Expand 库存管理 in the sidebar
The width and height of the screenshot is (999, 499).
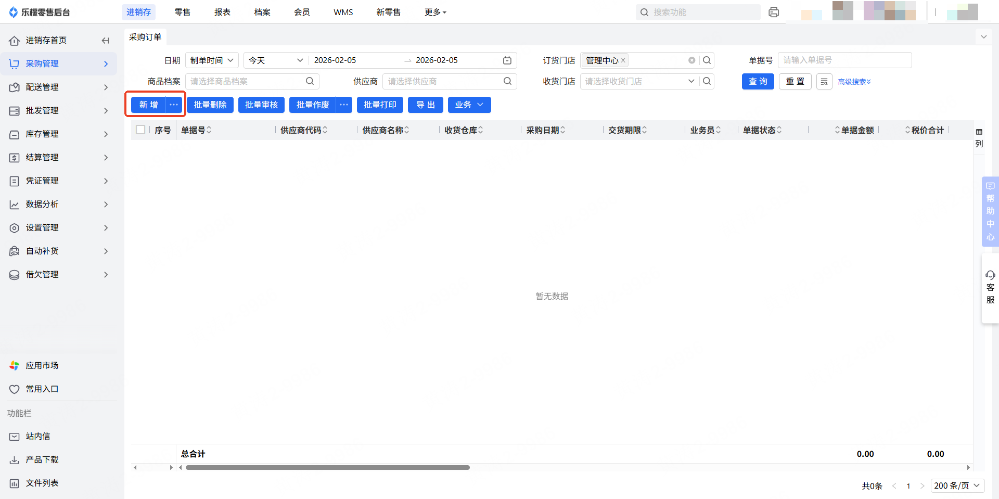click(x=59, y=134)
